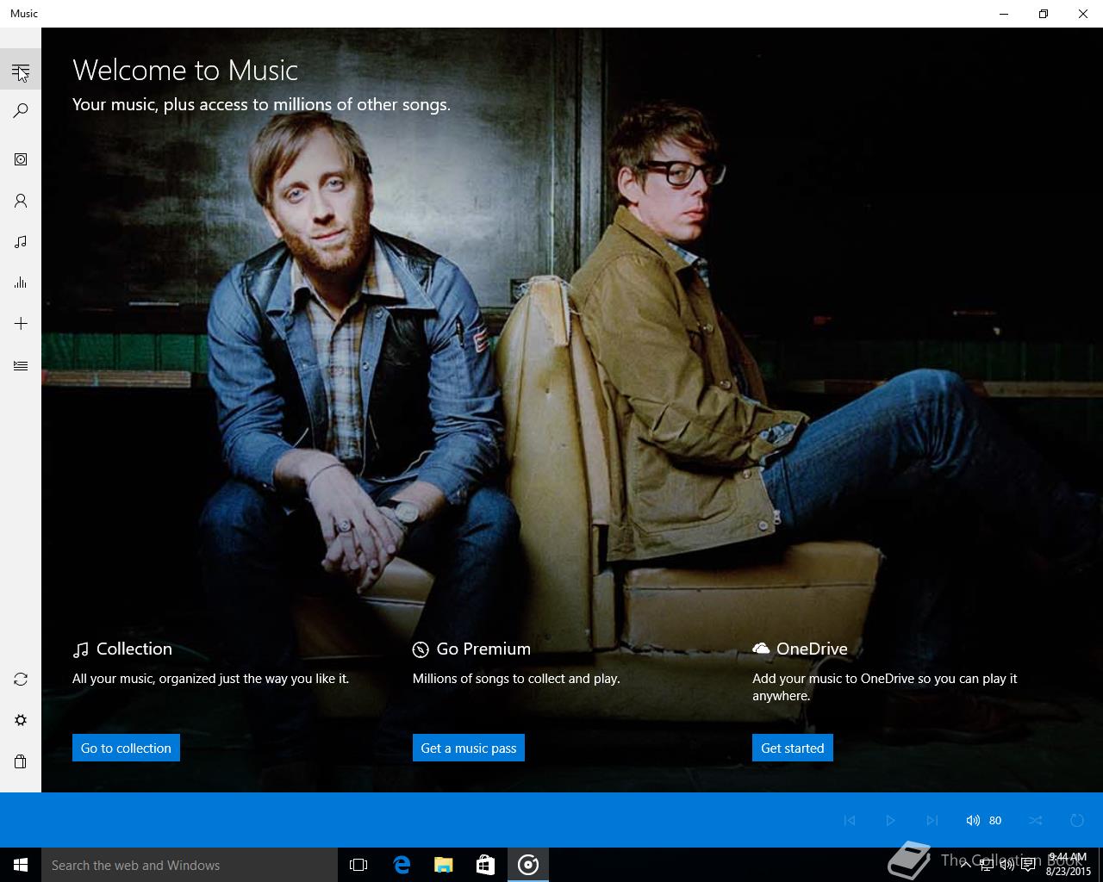Expand the hamburger navigation menu
Screen dimensions: 1103x882
tap(21, 71)
